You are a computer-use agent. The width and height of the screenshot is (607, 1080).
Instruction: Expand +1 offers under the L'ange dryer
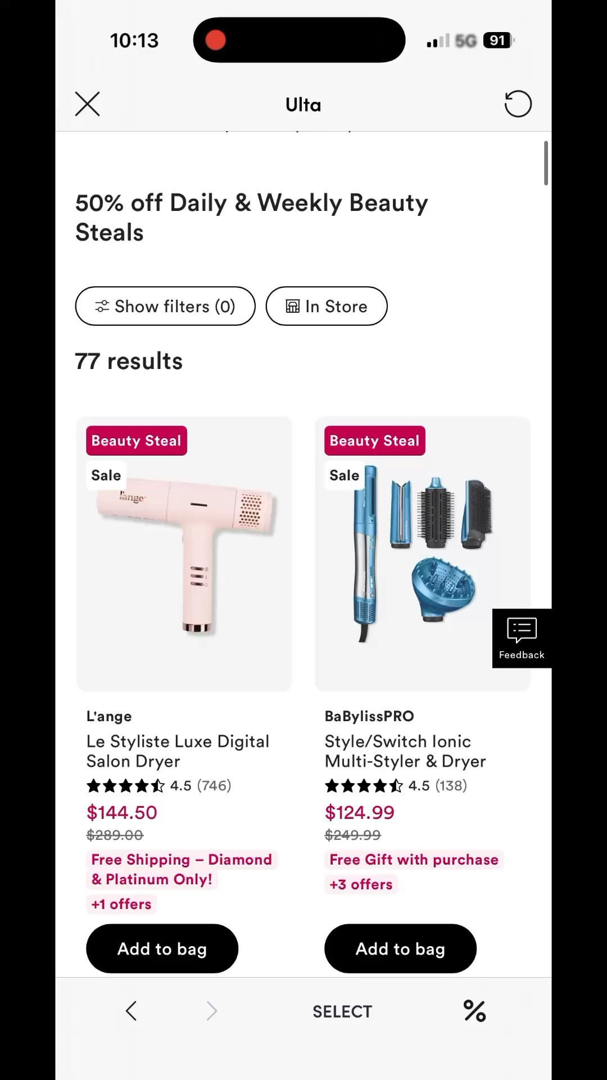121,904
